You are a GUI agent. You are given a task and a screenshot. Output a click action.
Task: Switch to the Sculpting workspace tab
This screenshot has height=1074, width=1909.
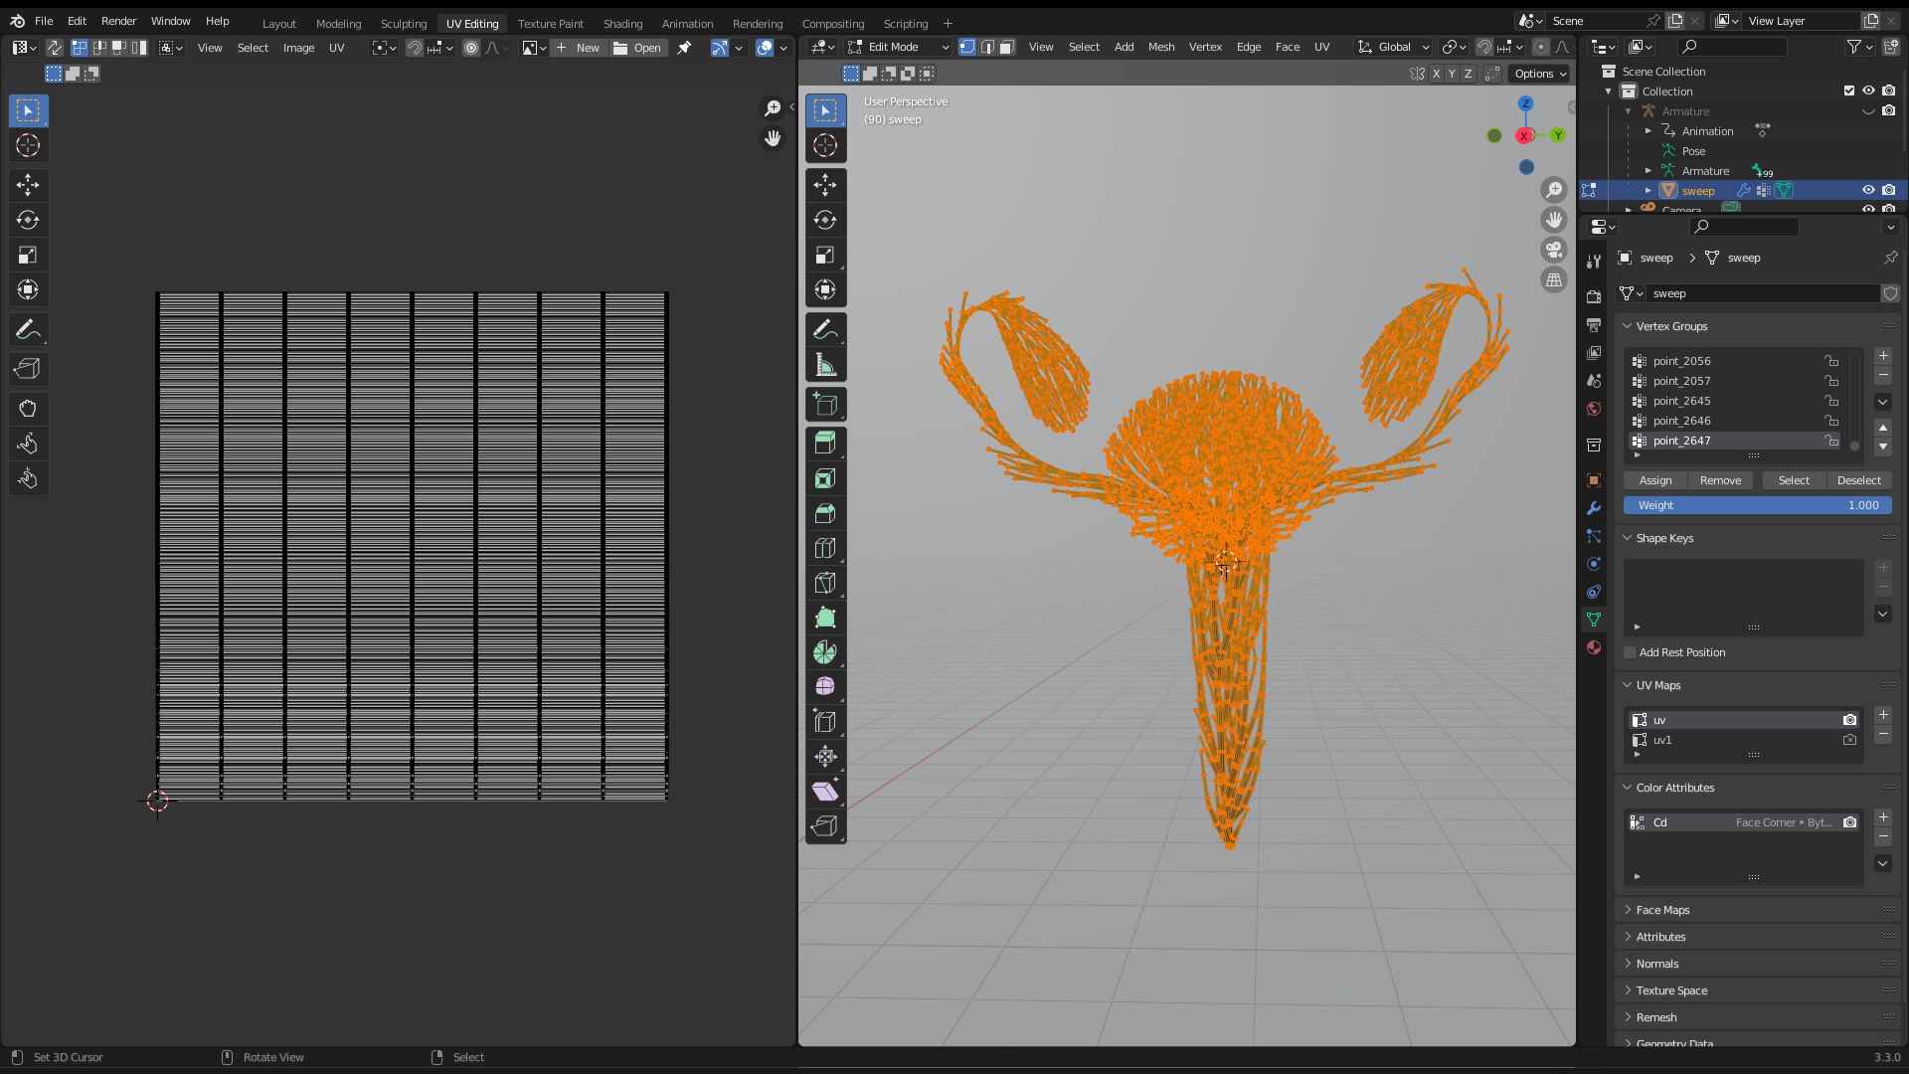click(x=404, y=23)
